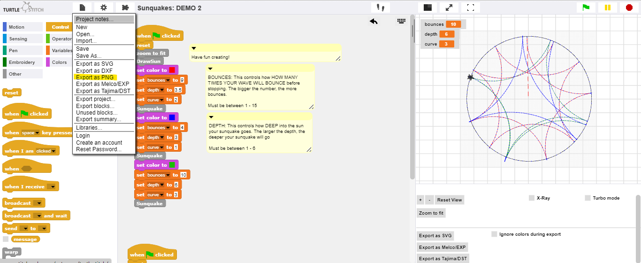This screenshot has height=263, width=641.
Task: Click red color swatch in set color block
Action: point(172,70)
